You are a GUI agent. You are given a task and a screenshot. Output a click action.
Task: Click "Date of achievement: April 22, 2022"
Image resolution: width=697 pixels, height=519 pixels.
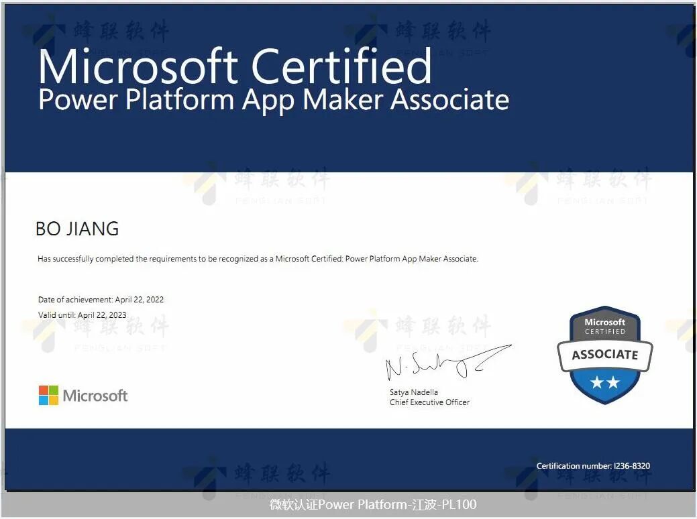(101, 300)
